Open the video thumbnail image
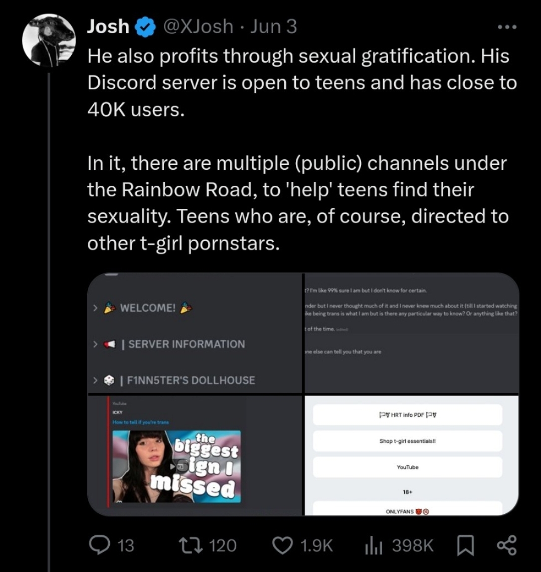This screenshot has height=572, width=541. (x=175, y=466)
